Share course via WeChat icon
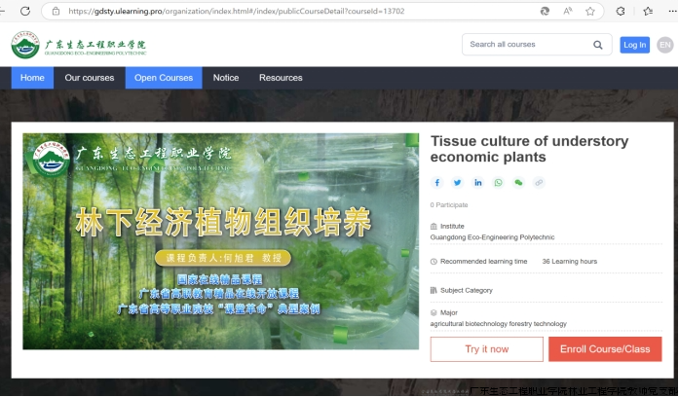This screenshot has height=397, width=679. pos(518,182)
